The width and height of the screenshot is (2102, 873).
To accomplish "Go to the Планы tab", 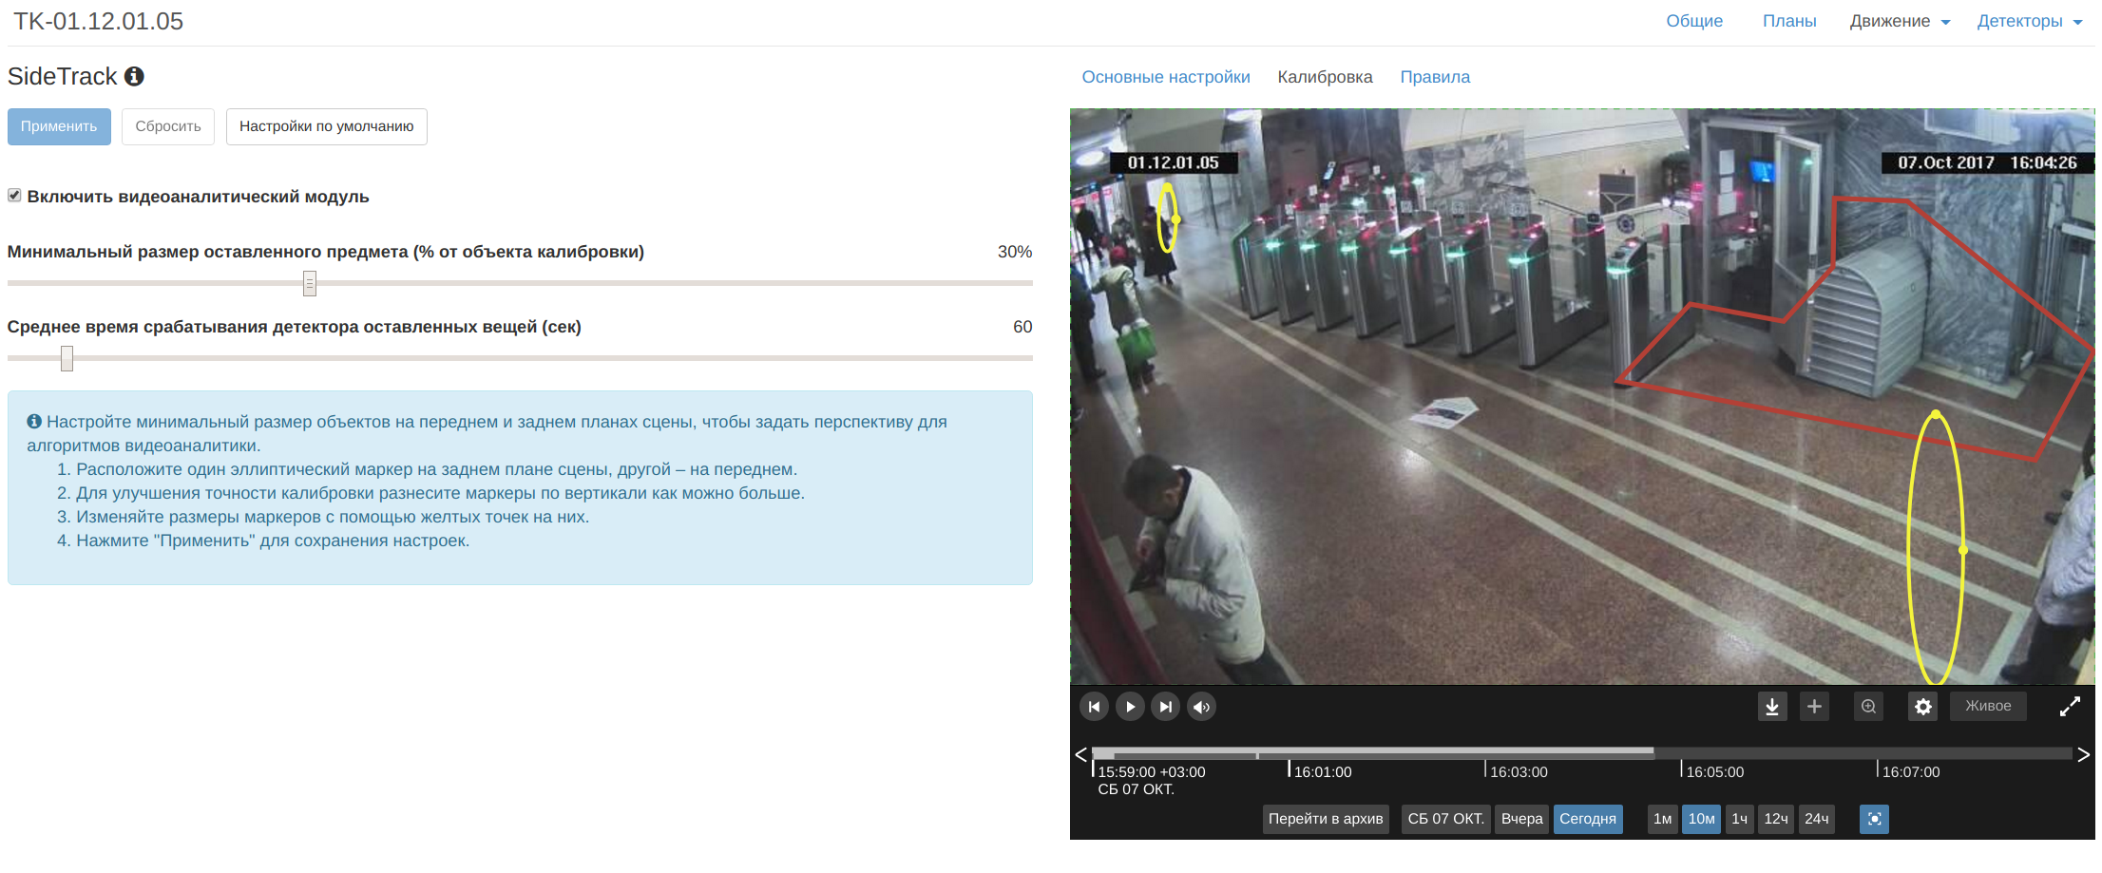I will pyautogui.click(x=1789, y=21).
